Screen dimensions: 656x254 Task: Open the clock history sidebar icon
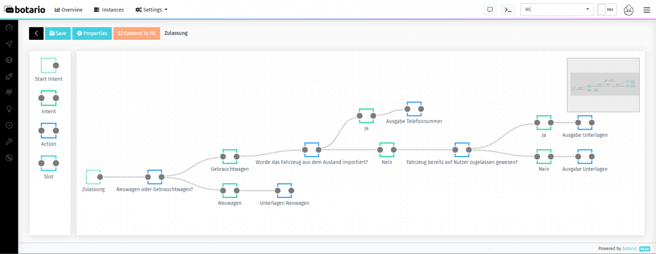[x=9, y=125]
